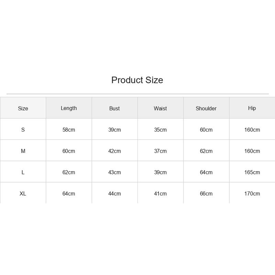This screenshot has height=275, width=275.
Task: Click the XL size row label
Action: (x=23, y=194)
